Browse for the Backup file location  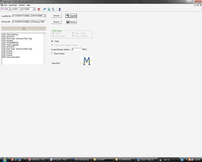(x=56, y=22)
